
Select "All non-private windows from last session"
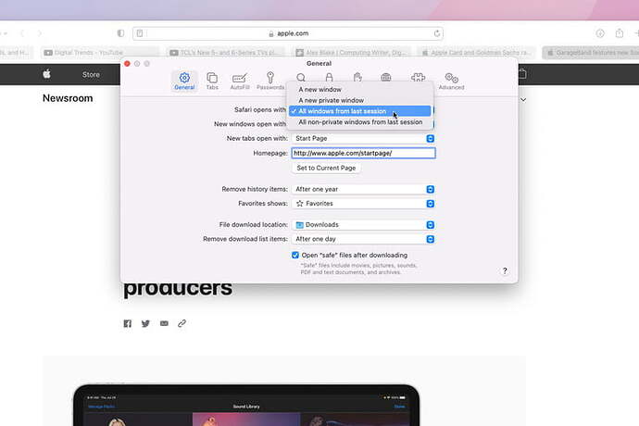point(359,122)
